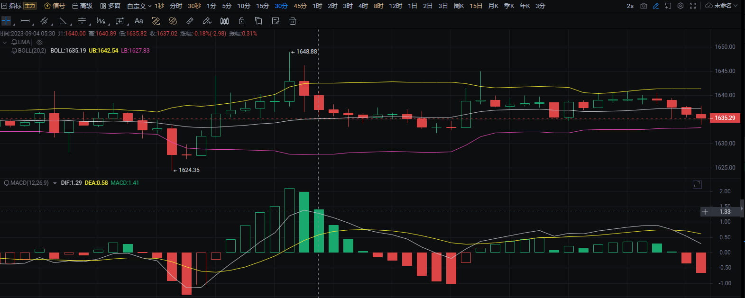The image size is (745, 298).
Task: Click the copy drawings icon
Action: tap(258, 21)
